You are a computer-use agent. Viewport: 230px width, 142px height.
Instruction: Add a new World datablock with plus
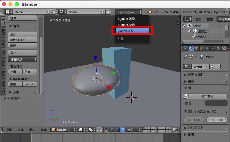[x=212, y=67]
